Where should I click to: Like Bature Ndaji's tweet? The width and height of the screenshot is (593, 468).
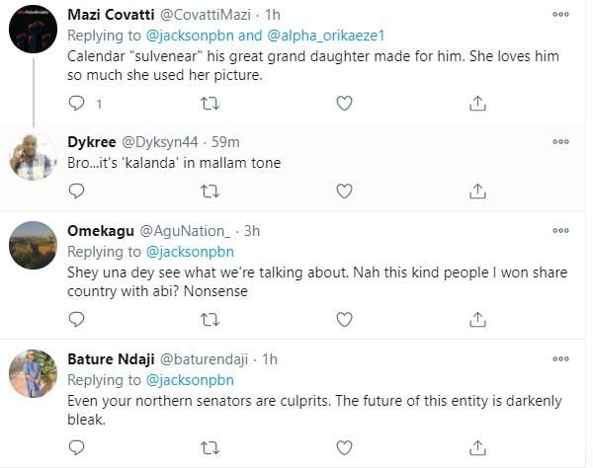(x=344, y=446)
